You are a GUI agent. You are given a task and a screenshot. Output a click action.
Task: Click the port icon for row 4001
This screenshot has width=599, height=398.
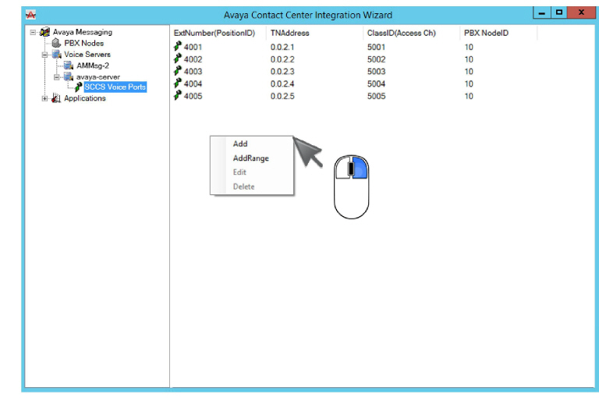point(178,46)
